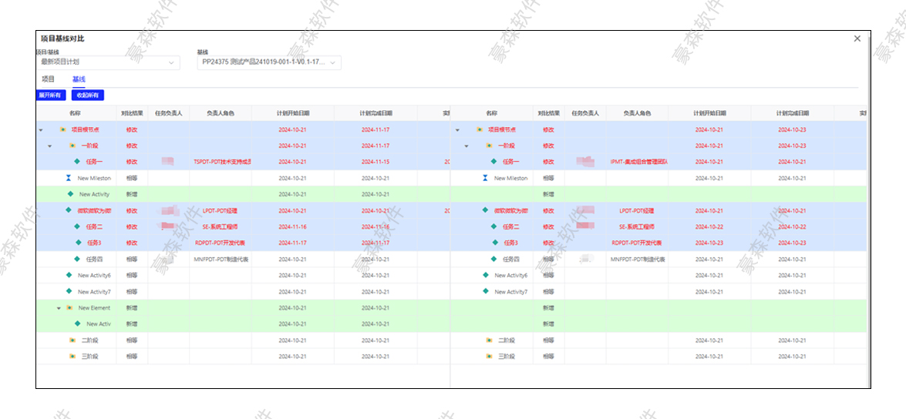906x419 pixels.
Task: Collapse the New Element tree node
Action: coord(59,308)
